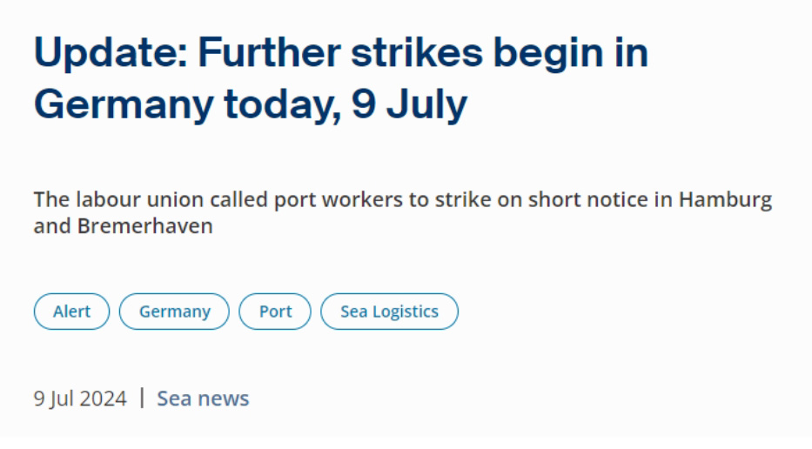Choose the Sea Logistics tag
Image resolution: width=812 pixels, height=449 pixels.
[389, 312]
